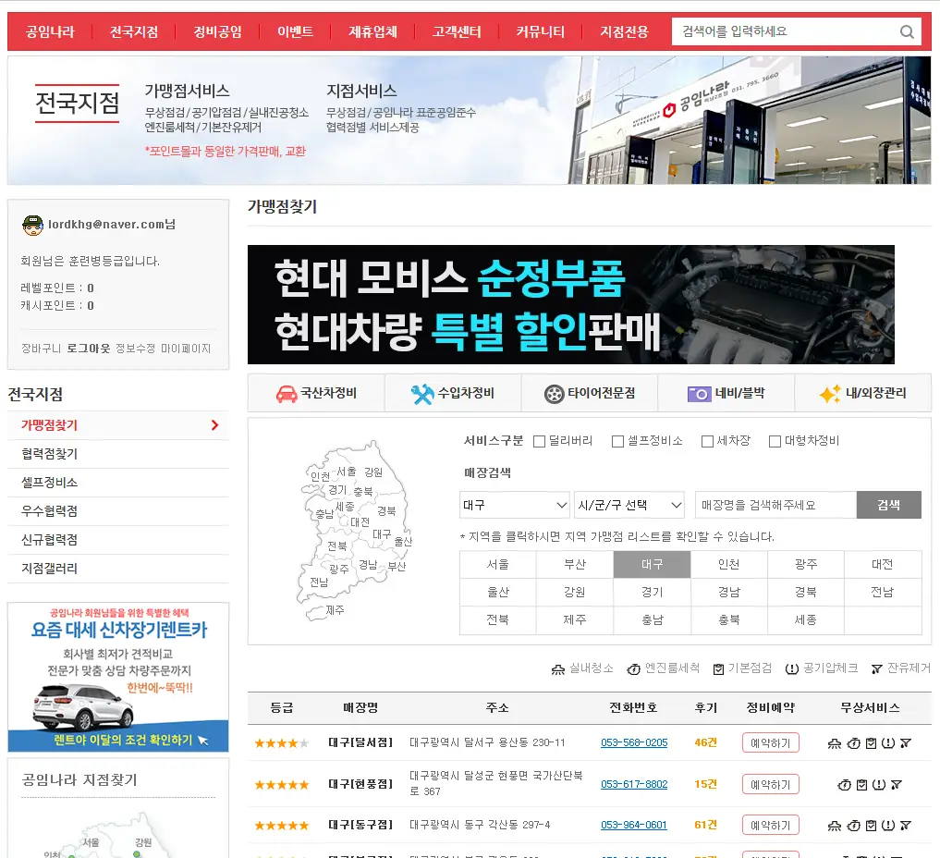Click the red car icon for 국산차정비
The height and width of the screenshot is (858, 940).
[286, 394]
